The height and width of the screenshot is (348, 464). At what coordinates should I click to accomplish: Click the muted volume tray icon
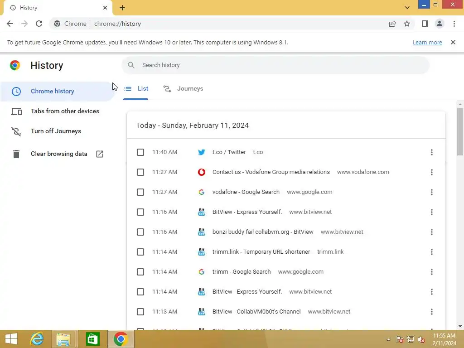click(x=421, y=339)
